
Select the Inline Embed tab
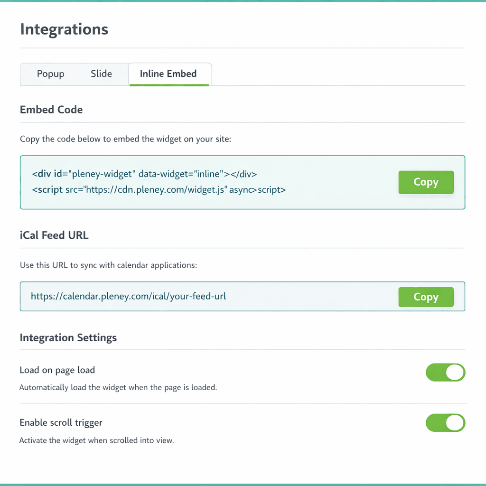pyautogui.click(x=168, y=74)
